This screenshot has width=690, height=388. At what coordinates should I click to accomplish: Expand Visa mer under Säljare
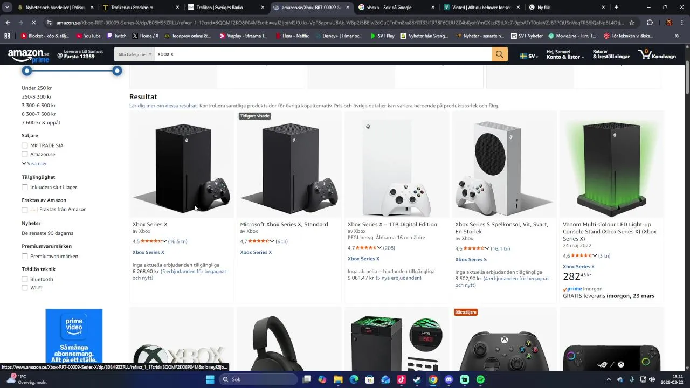pyautogui.click(x=34, y=163)
